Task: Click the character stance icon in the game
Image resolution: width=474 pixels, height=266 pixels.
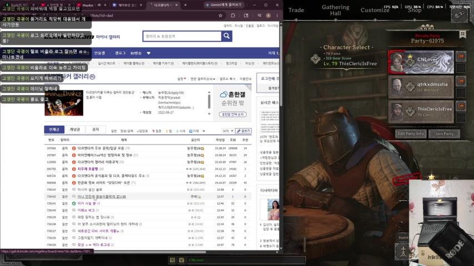Action: pos(402,252)
